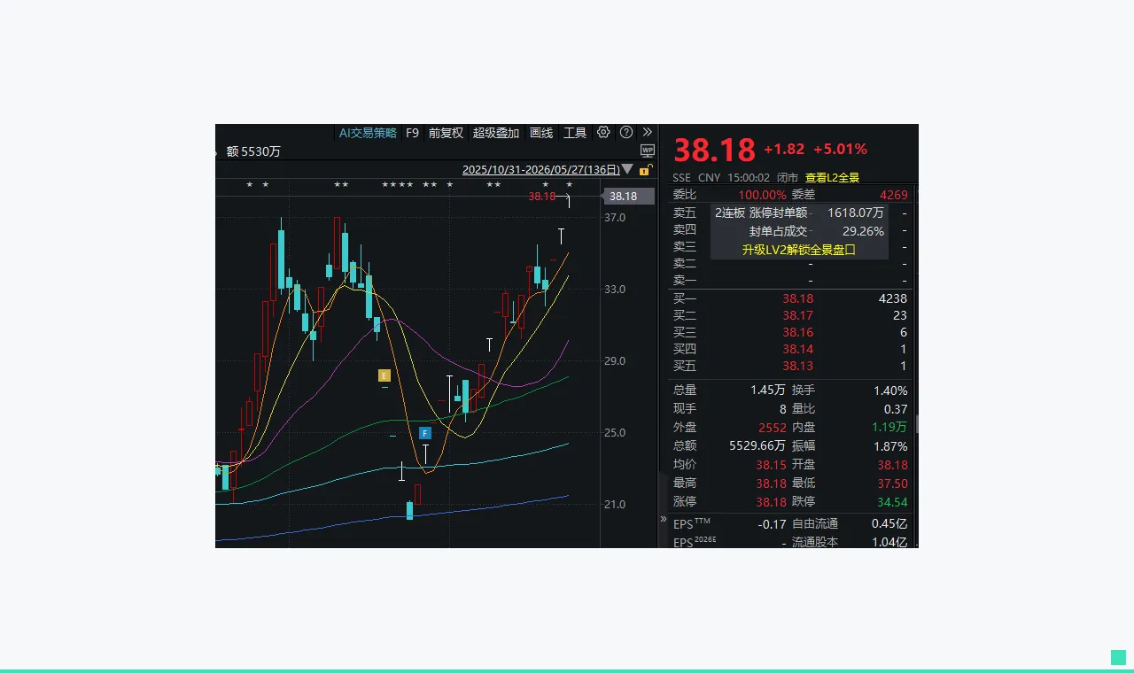Open AI交易策略 menu
1134x673 pixels.
tap(368, 133)
